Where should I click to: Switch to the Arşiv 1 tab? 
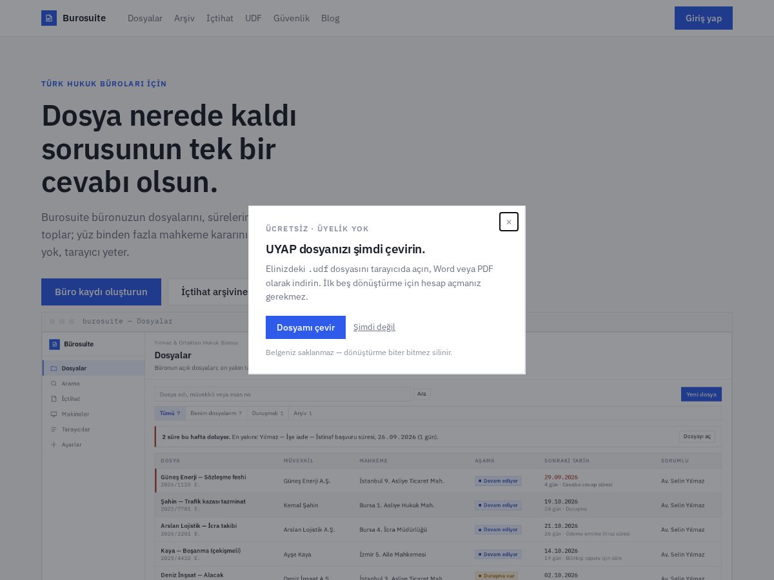[x=303, y=413]
